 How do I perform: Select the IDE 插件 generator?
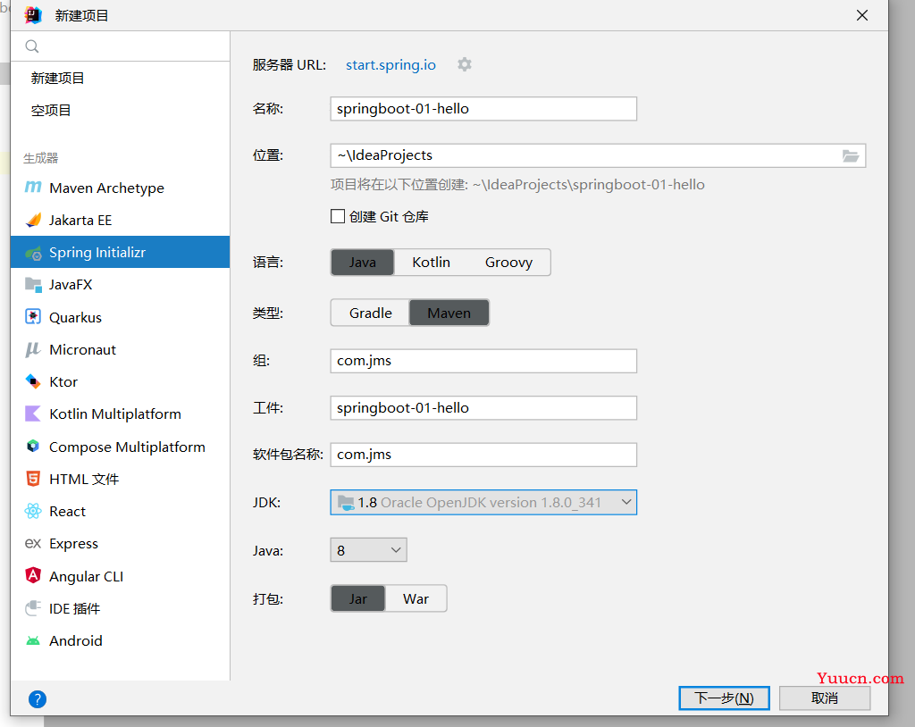click(121, 608)
